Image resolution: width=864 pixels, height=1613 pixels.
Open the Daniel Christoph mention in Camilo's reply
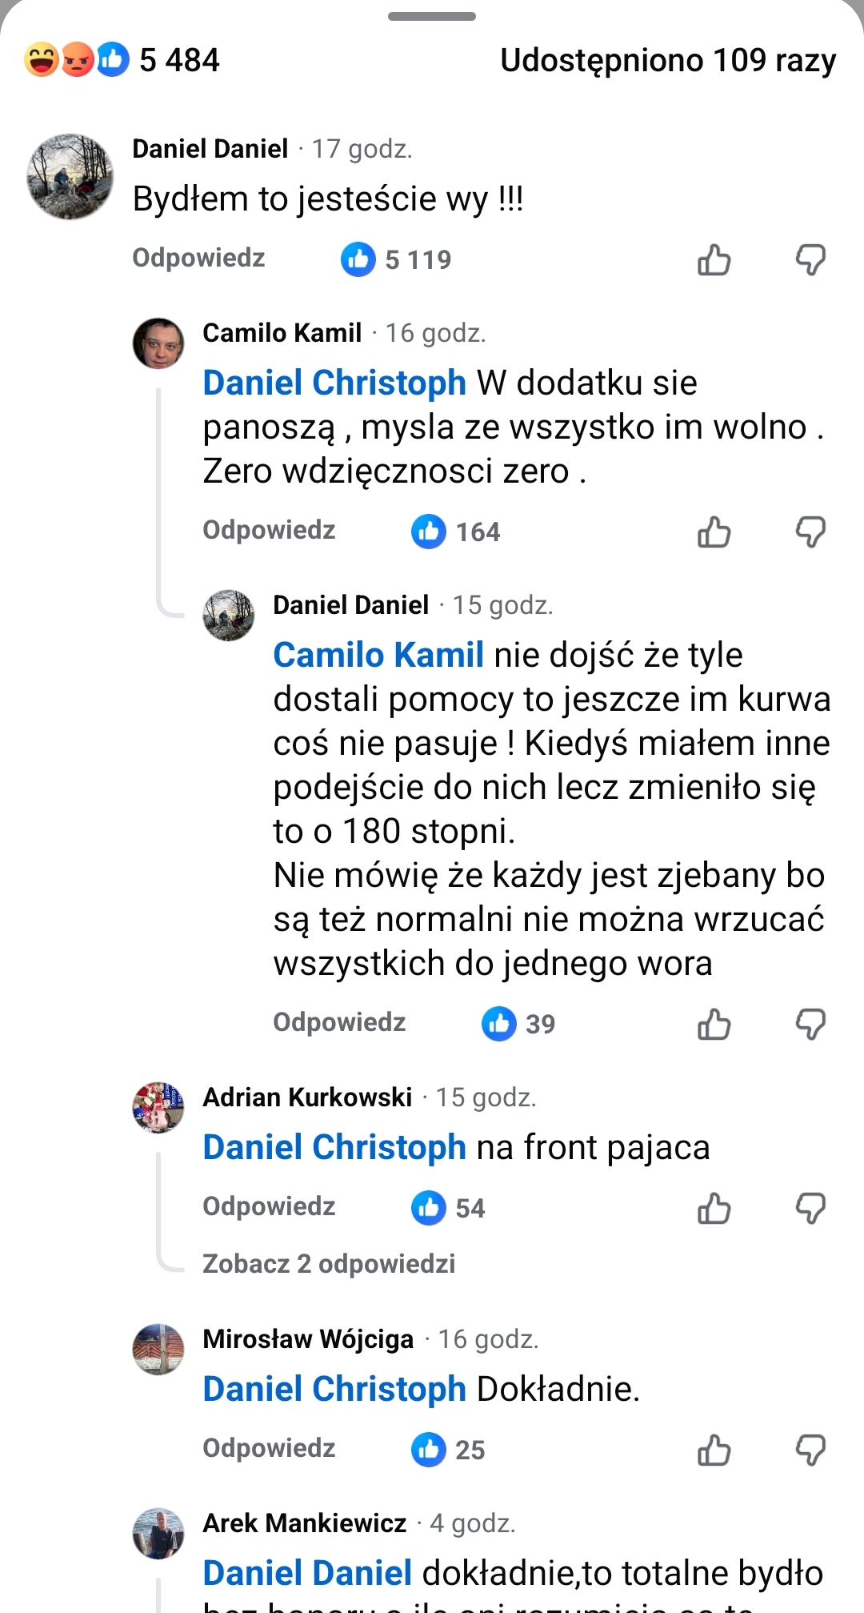pyautogui.click(x=334, y=383)
